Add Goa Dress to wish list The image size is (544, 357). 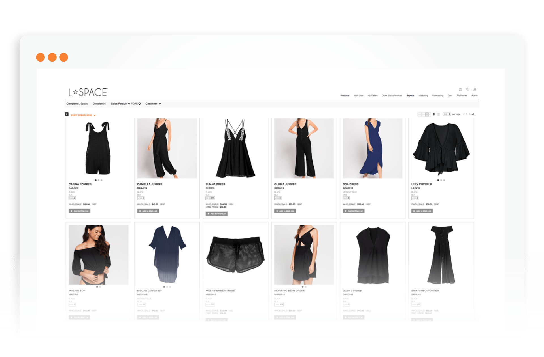(x=354, y=211)
